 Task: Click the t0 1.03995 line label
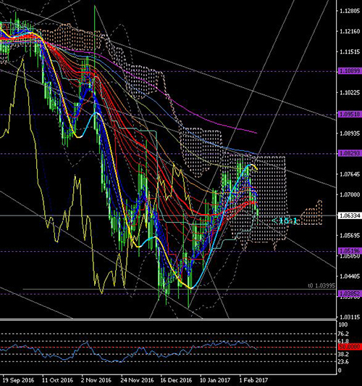pos(321,286)
